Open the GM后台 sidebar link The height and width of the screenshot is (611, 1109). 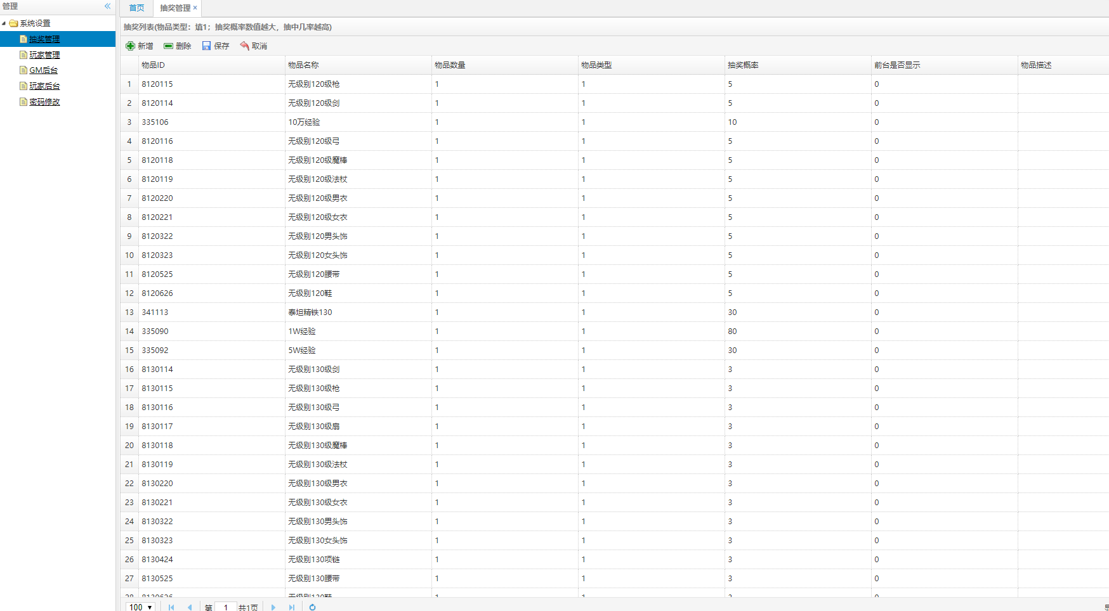click(x=43, y=70)
